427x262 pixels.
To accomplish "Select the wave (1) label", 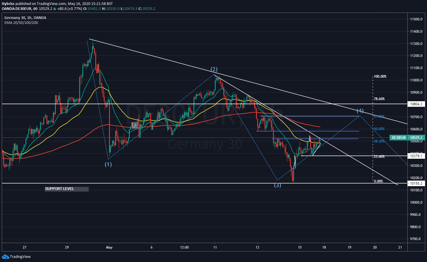I will click(108, 164).
